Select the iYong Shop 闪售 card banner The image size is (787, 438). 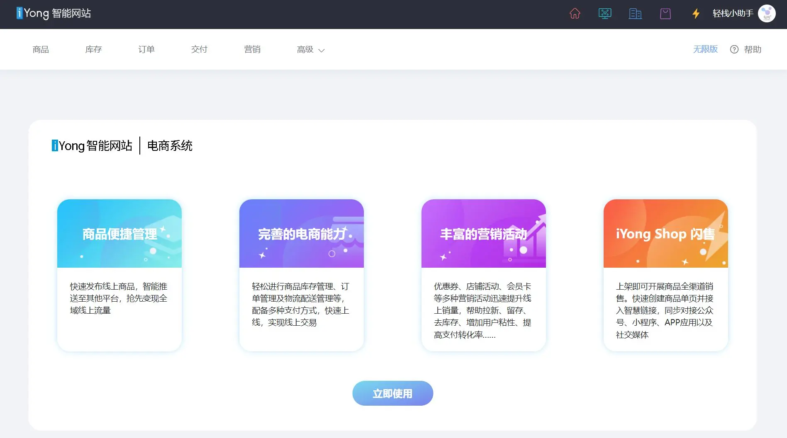click(x=666, y=233)
